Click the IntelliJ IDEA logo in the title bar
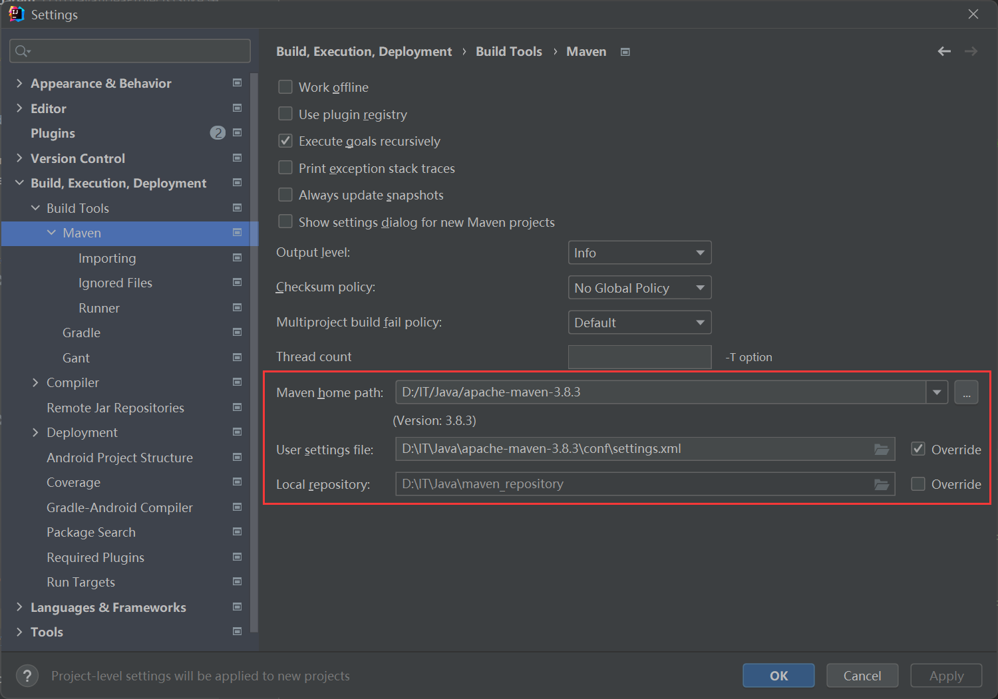Viewport: 998px width, 699px height. click(x=17, y=14)
